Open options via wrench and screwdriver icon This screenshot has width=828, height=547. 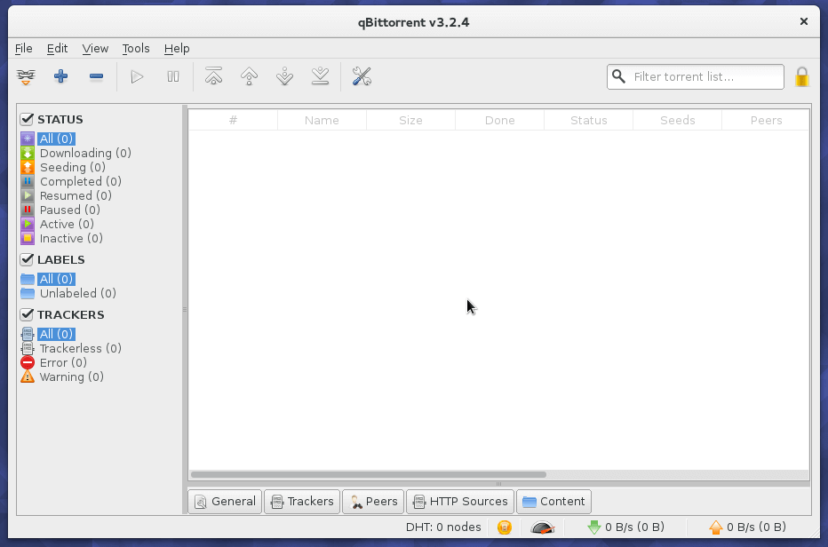[361, 77]
